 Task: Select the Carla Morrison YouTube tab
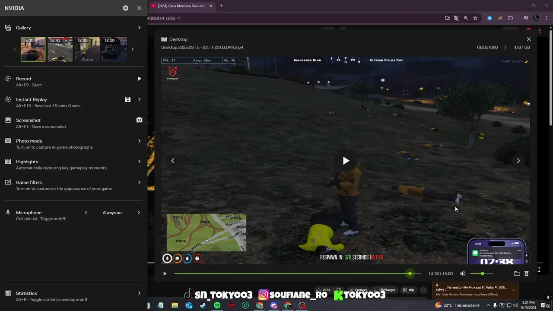coord(181,6)
